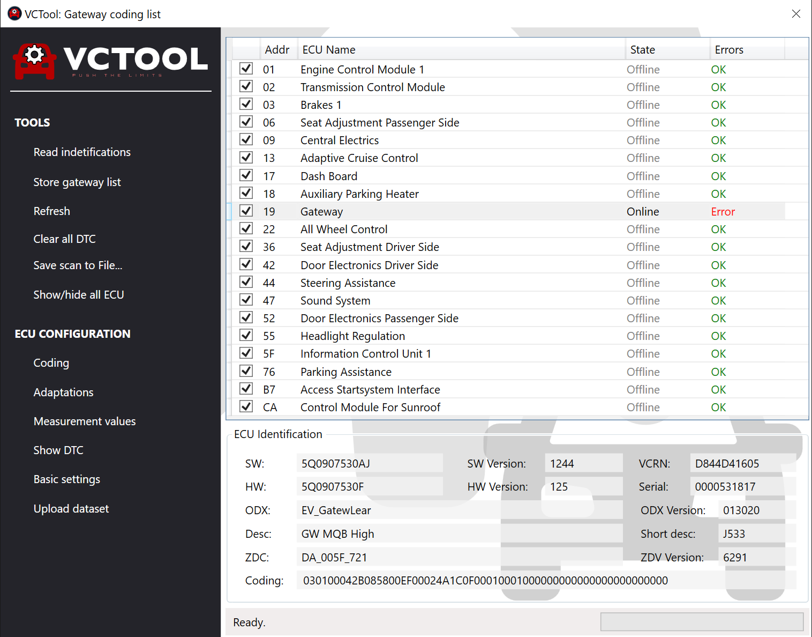
Task: Click the VCTool icon in the title bar
Action: click(13, 13)
